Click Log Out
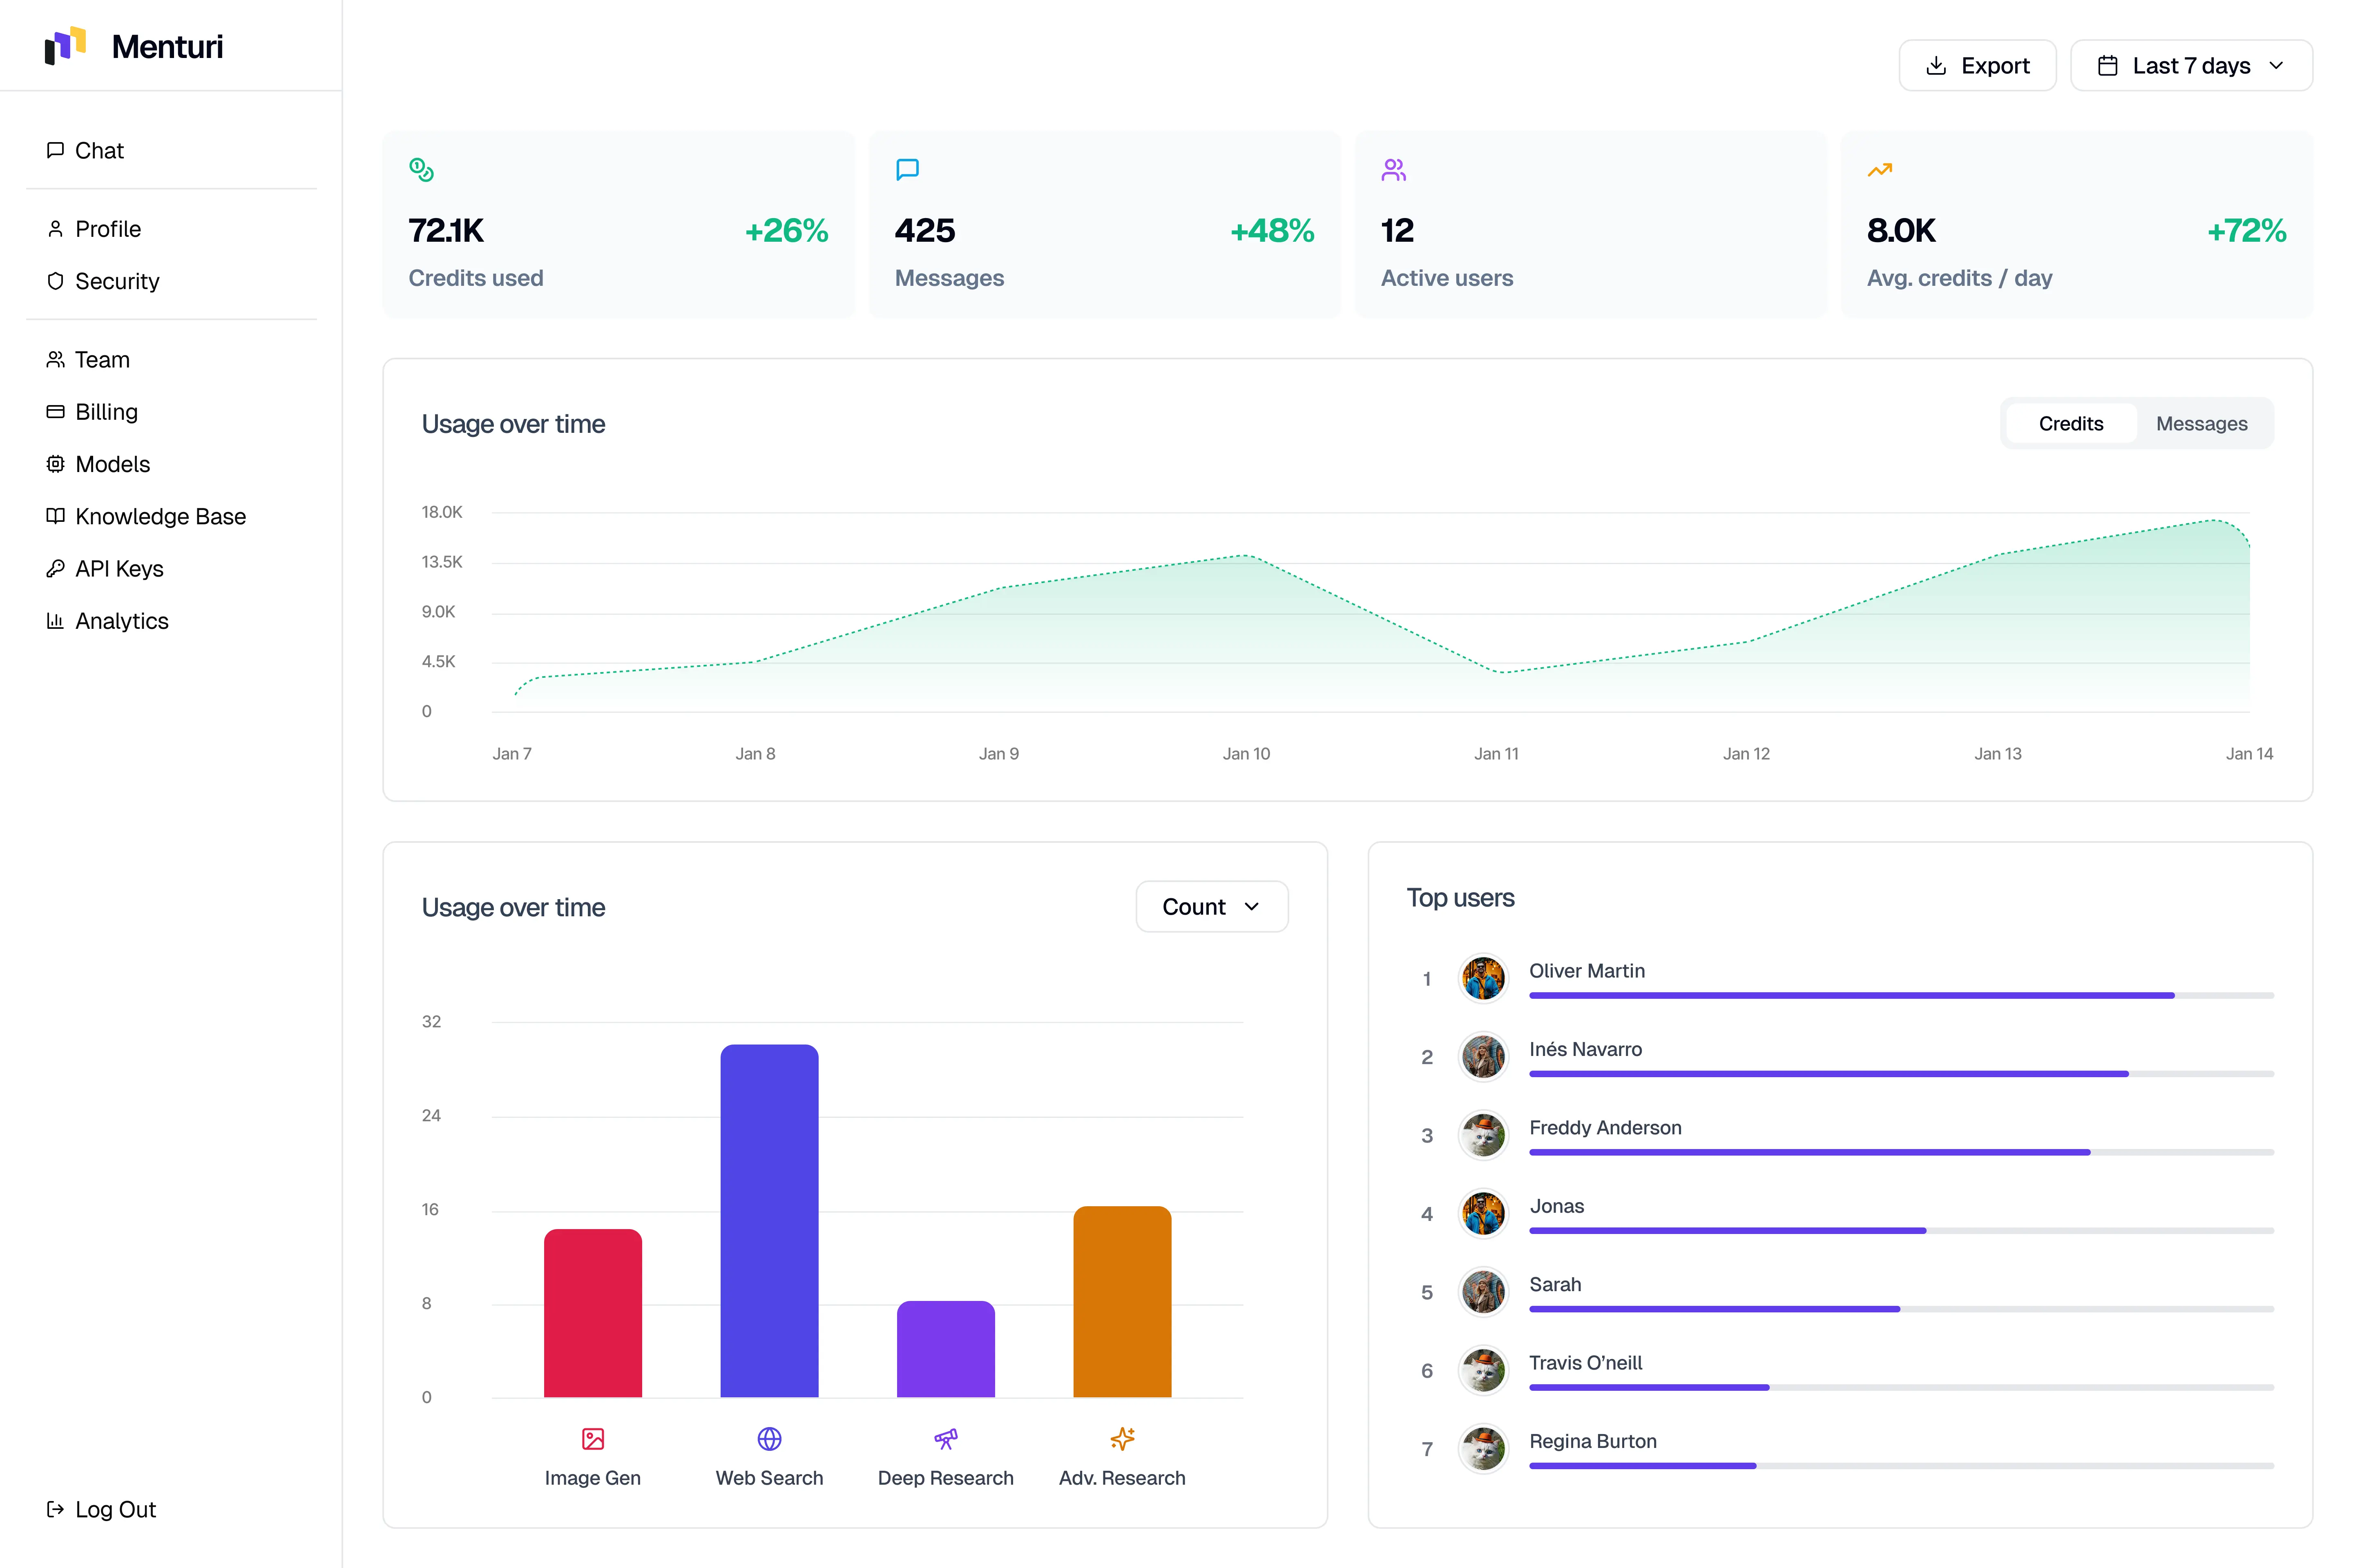The width and height of the screenshot is (2353, 1568). pyautogui.click(x=115, y=1509)
